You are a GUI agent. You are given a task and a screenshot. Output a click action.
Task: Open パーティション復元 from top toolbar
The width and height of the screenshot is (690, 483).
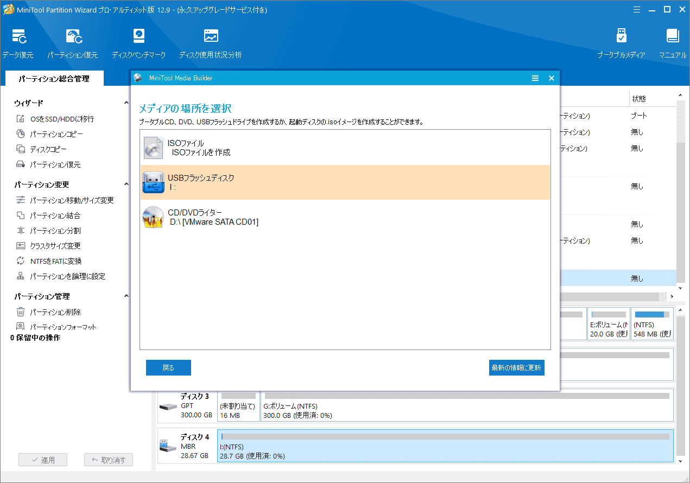[73, 43]
